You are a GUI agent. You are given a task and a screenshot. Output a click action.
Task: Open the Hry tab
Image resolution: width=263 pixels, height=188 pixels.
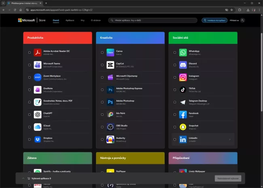[x=83, y=20]
